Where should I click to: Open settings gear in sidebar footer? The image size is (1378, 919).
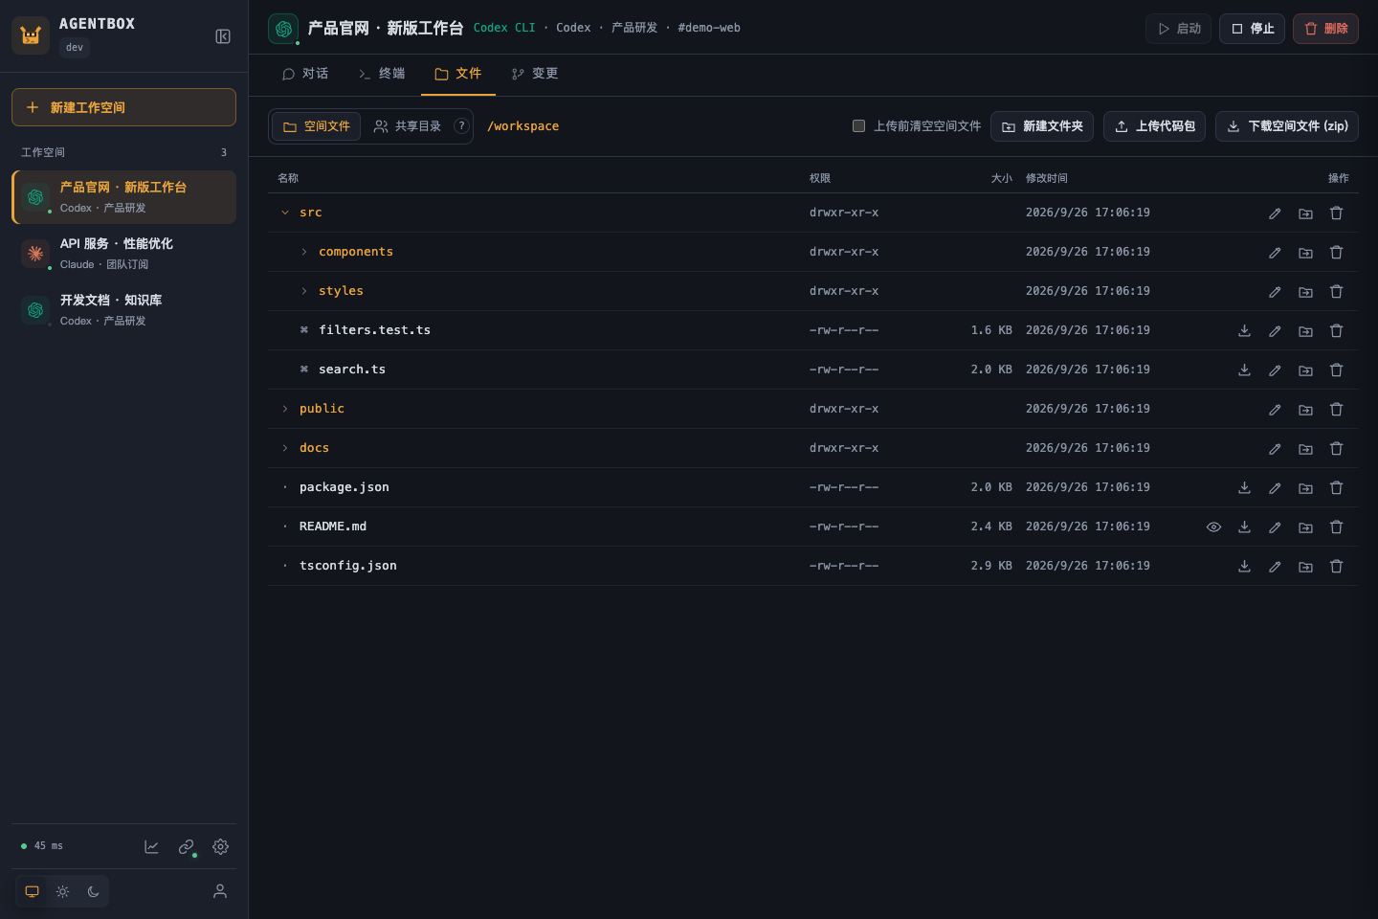[x=220, y=846]
